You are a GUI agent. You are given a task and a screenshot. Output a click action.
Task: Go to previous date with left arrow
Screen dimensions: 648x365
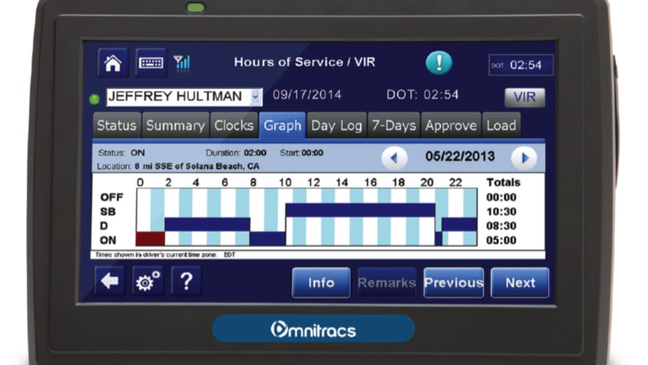[395, 158]
